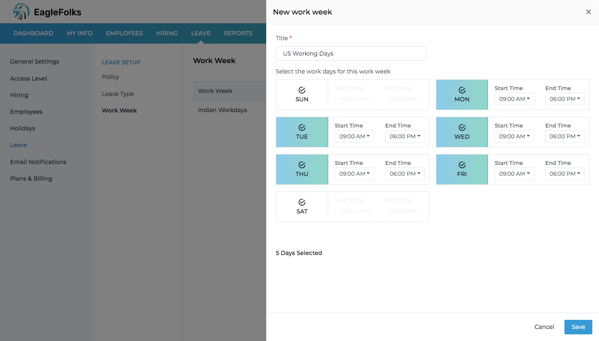This screenshot has width=599, height=341.
Task: Open the HIRING tab
Action: coord(167,33)
